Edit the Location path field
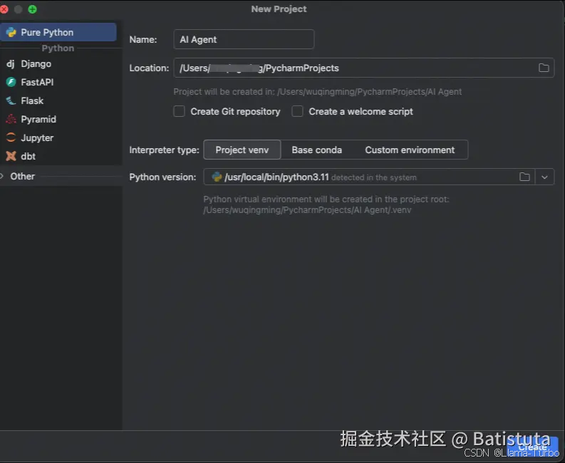Viewport: 565px width, 463px height. coord(363,68)
